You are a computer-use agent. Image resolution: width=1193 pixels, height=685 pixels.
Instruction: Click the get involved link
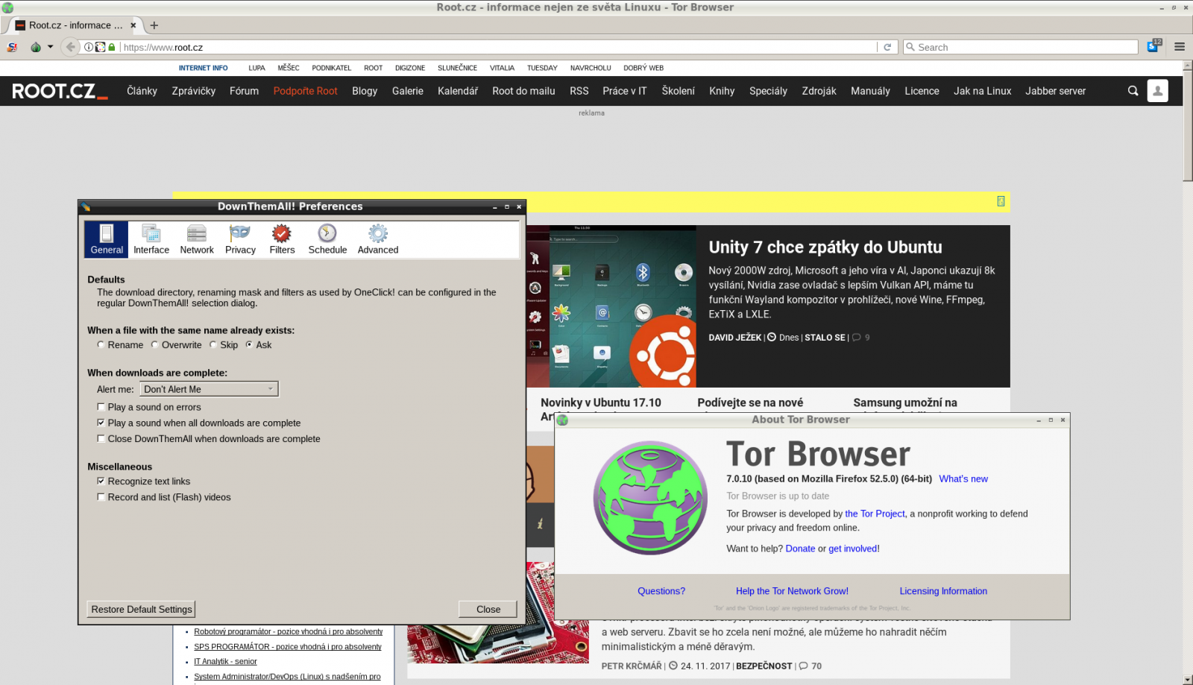click(853, 549)
